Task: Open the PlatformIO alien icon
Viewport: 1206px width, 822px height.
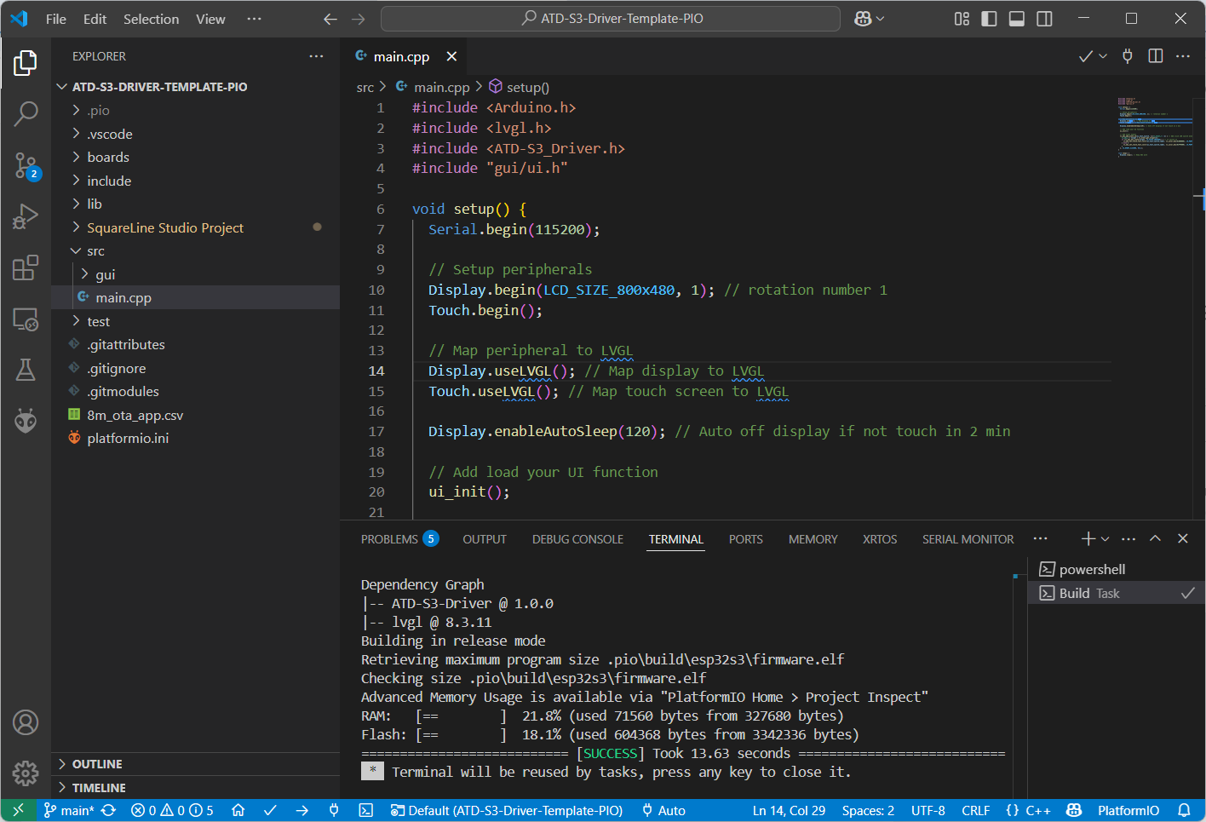Action: coord(26,421)
